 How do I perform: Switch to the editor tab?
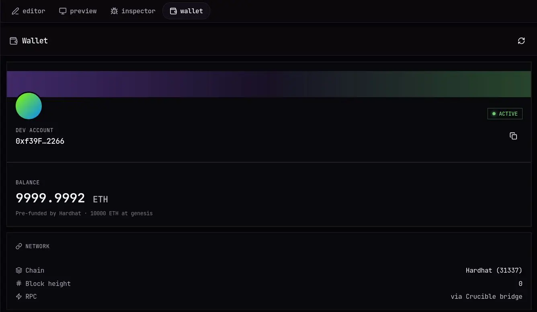(x=28, y=11)
